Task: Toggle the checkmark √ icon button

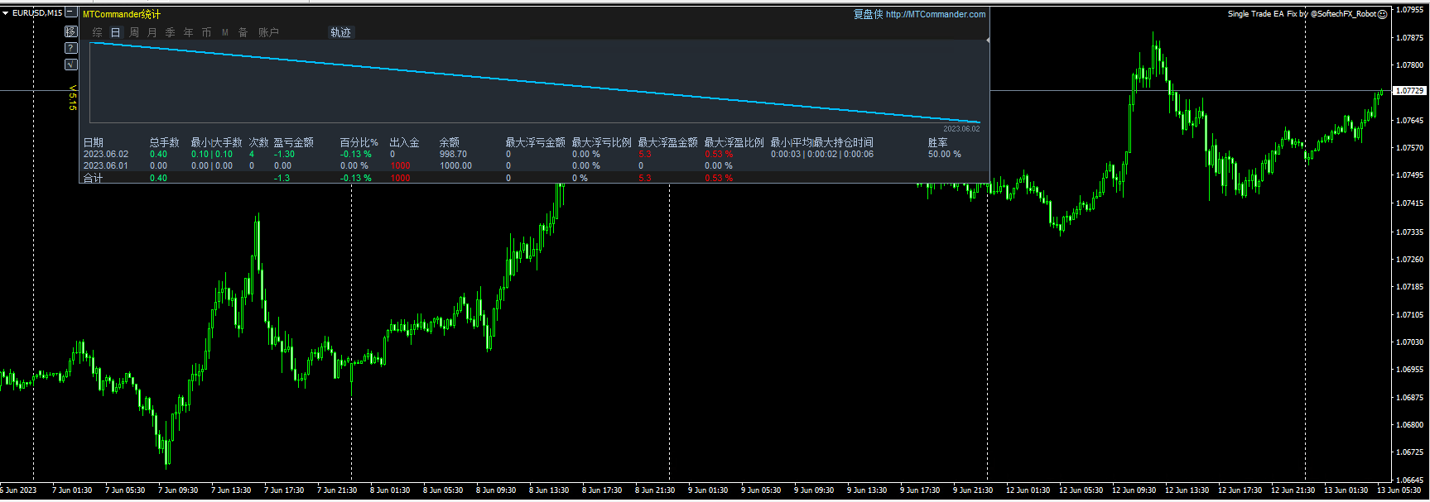Action: [x=71, y=65]
